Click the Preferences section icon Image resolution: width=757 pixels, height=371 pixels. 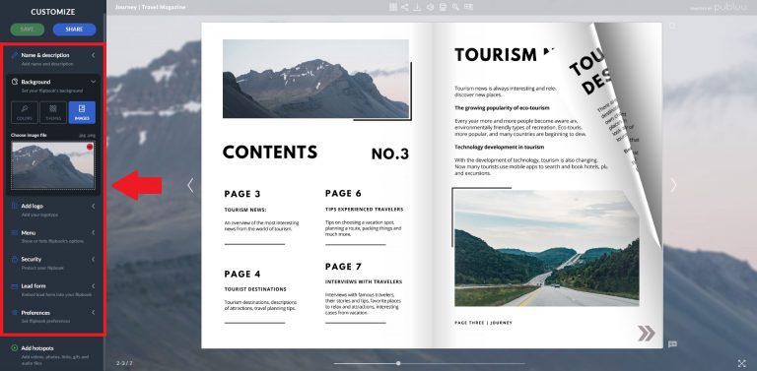point(15,313)
